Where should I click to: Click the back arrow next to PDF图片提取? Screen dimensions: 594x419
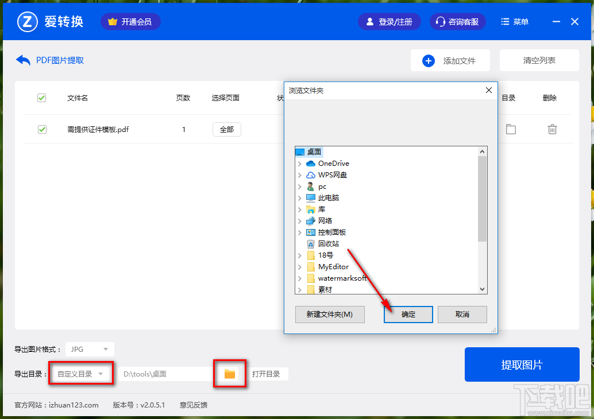coord(22,60)
